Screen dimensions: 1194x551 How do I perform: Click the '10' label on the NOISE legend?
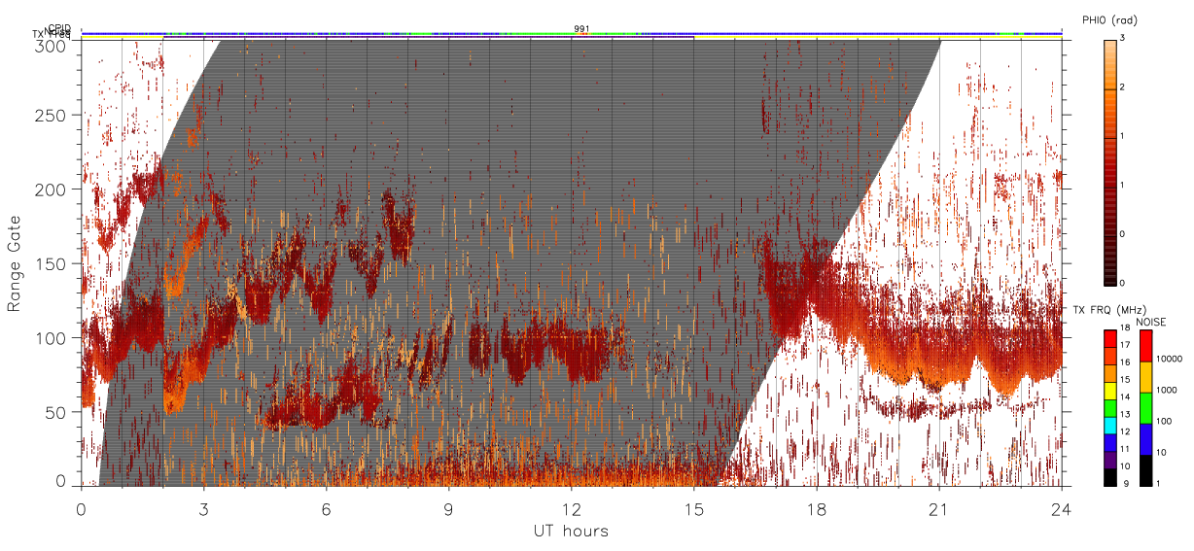1162,453
